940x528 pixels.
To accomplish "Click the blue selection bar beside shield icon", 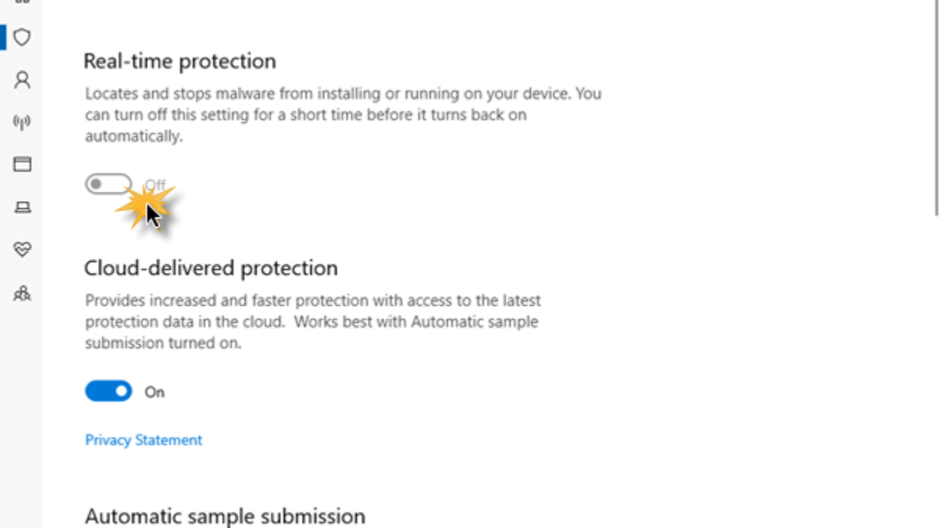I will pyautogui.click(x=3, y=37).
